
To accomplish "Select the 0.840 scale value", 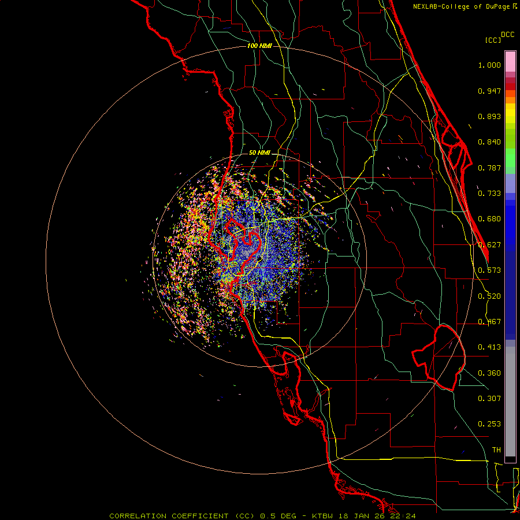I will [489, 142].
